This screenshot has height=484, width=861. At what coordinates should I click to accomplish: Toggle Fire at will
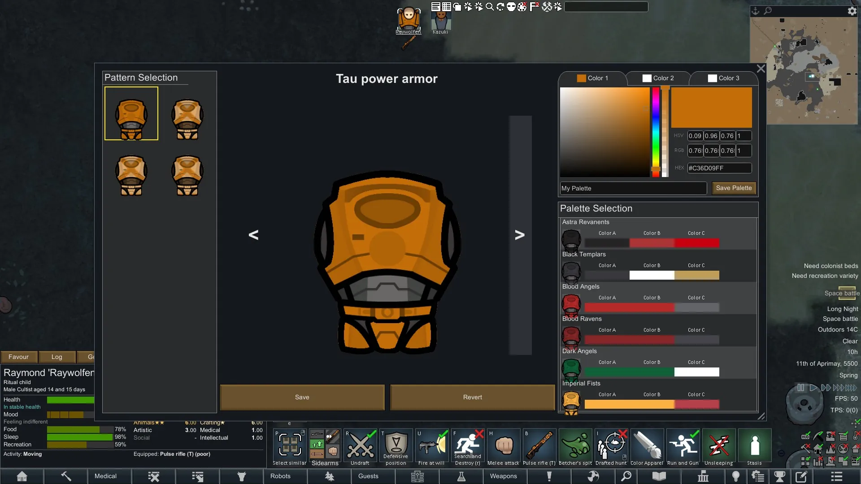[x=432, y=445]
